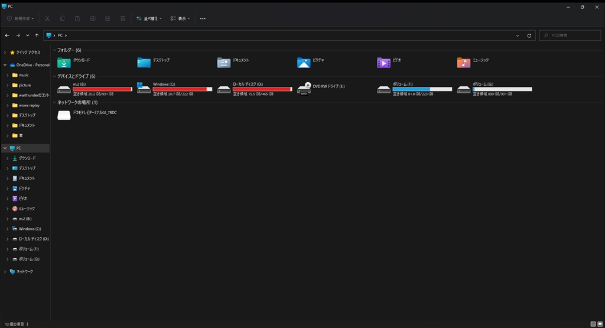
Task: Collapse OneDrive - Personal in sidebar
Action: pyautogui.click(x=5, y=65)
